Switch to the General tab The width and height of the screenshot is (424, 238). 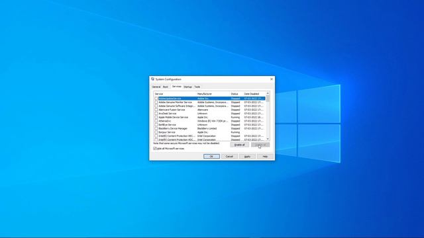point(156,87)
